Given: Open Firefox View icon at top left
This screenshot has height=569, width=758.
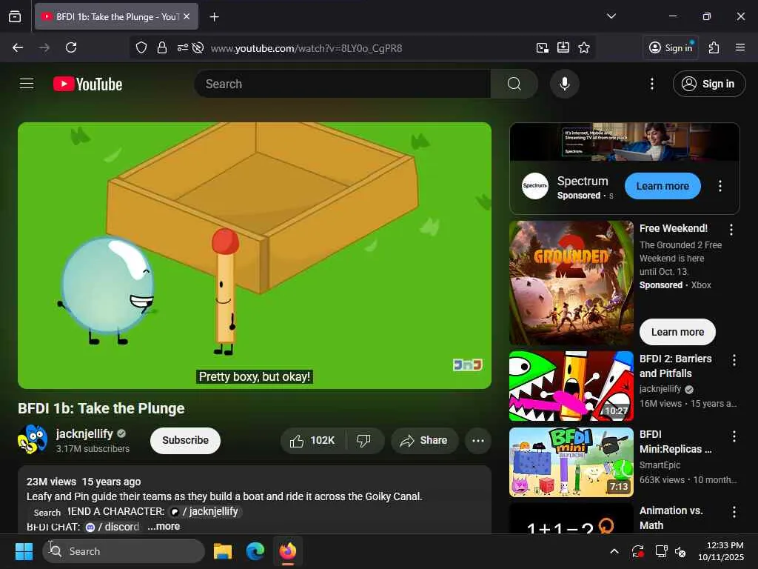Looking at the screenshot, I should pos(15,16).
